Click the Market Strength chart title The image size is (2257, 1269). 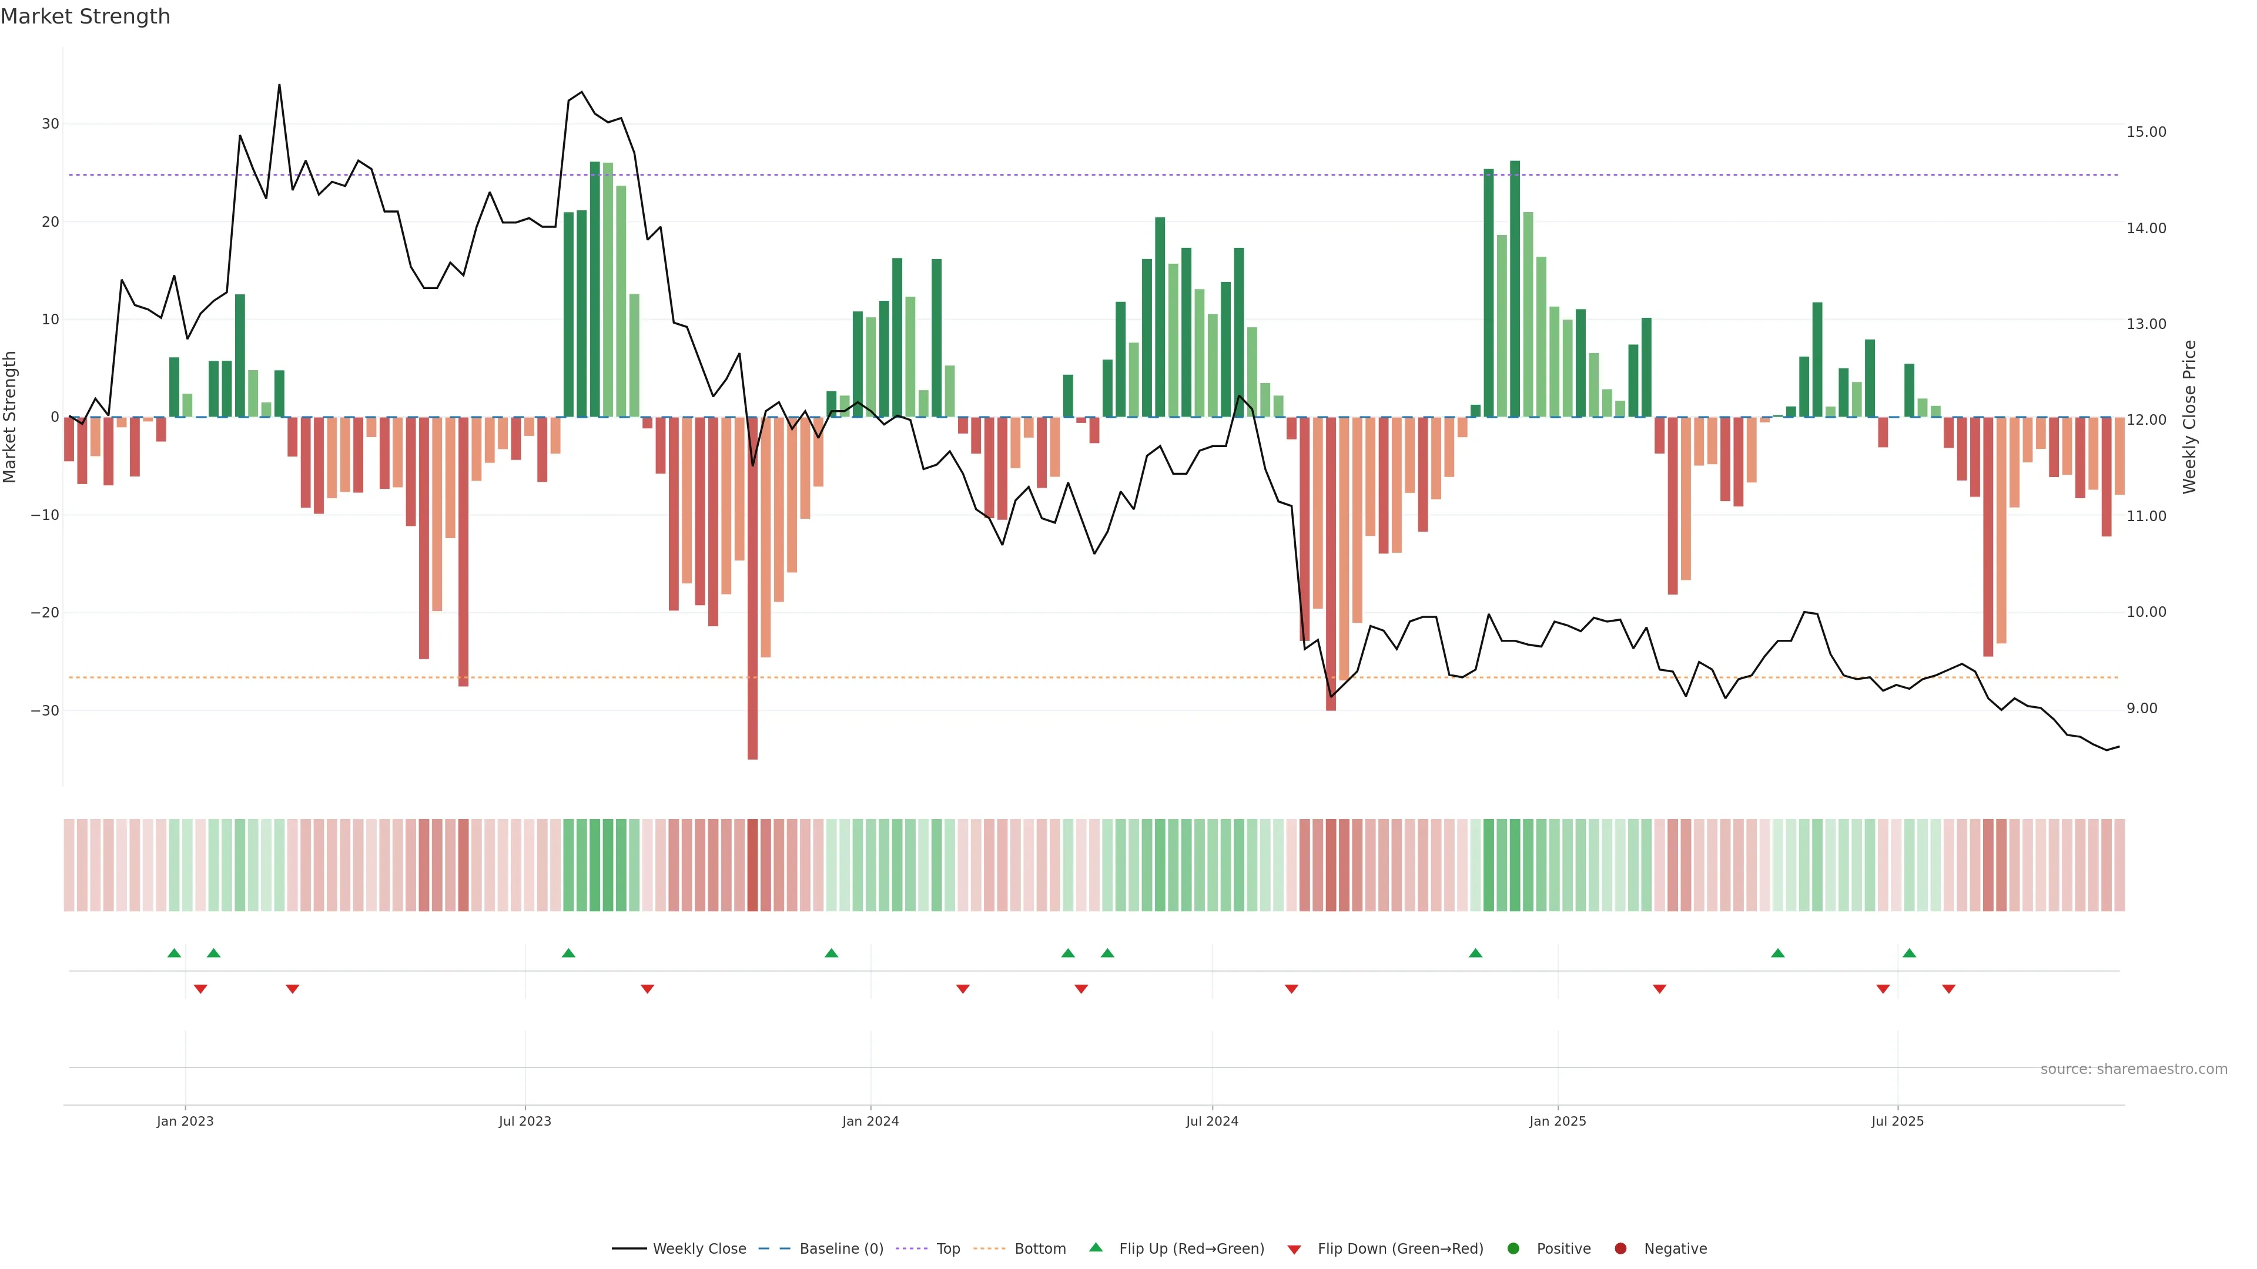[85, 16]
